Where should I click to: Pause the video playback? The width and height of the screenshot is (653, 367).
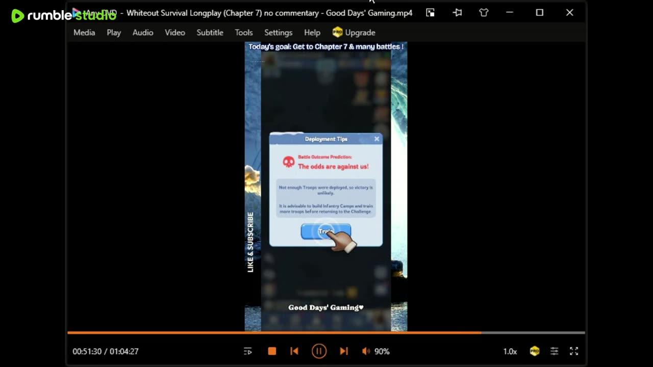[x=319, y=351]
